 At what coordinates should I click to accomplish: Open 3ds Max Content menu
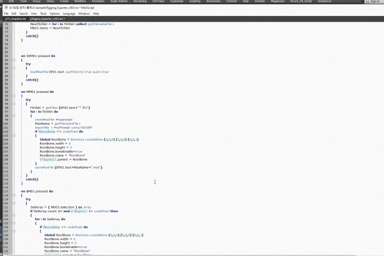tap(231, 1)
